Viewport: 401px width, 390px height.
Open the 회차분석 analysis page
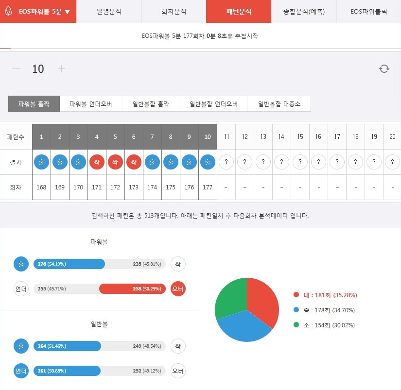[x=173, y=12]
